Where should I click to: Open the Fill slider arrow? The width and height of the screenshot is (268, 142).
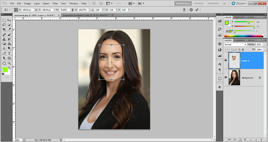(x=265, y=49)
